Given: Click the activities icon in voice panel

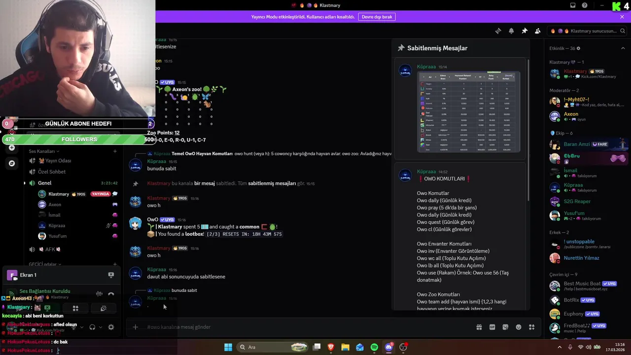Looking at the screenshot, I should (75, 308).
